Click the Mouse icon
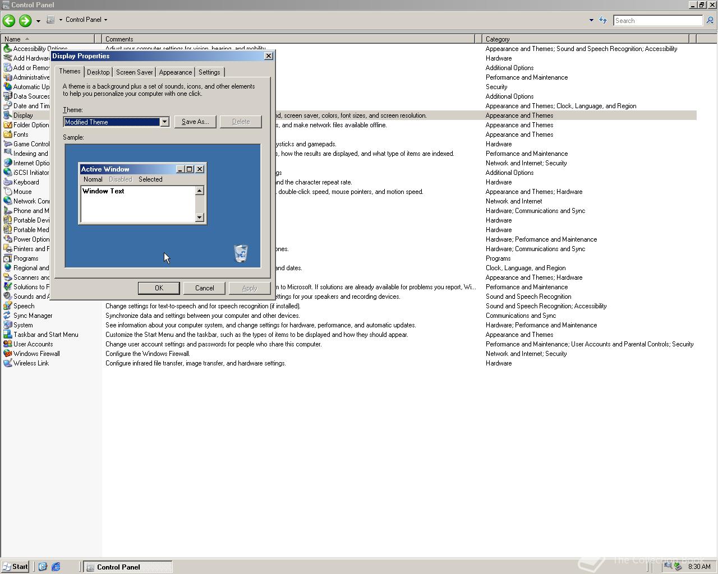 pyautogui.click(x=7, y=192)
